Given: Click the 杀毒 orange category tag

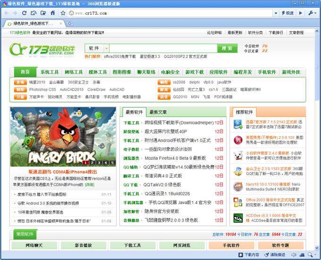Looking at the screenshot, I should [x=20, y=82].
